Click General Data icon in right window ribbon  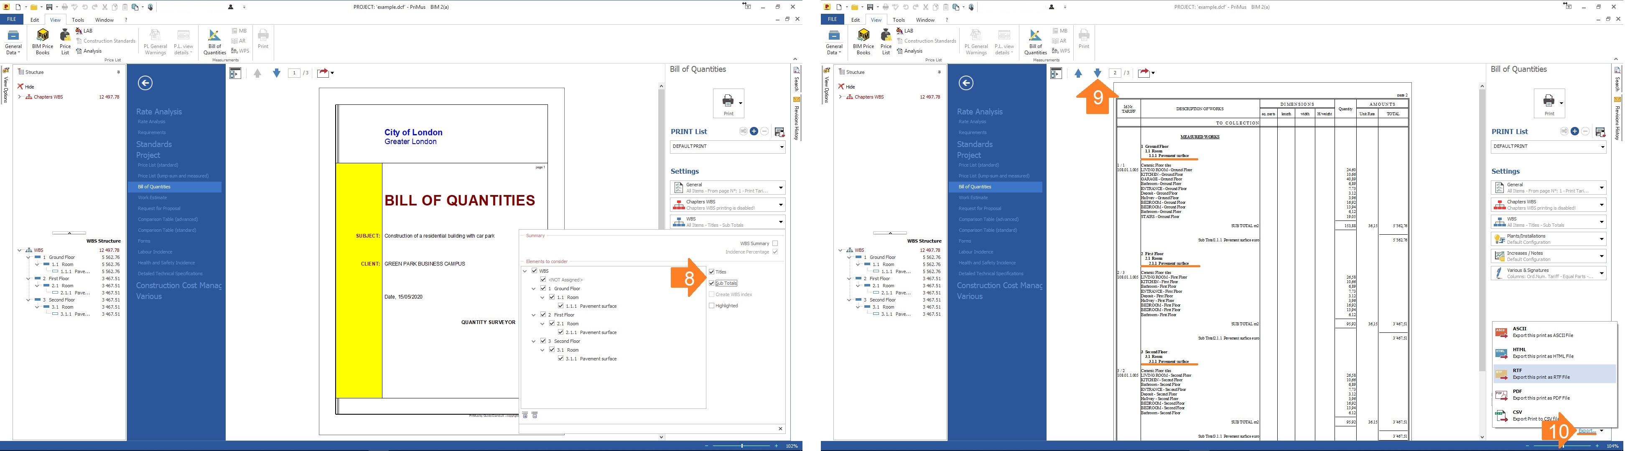tap(834, 42)
